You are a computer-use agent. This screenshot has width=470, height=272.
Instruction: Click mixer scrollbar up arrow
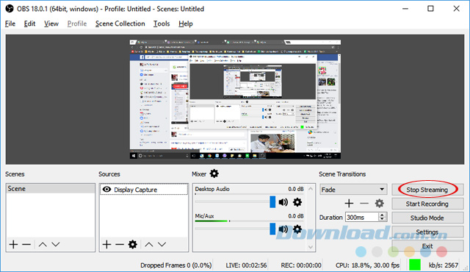click(x=311, y=189)
